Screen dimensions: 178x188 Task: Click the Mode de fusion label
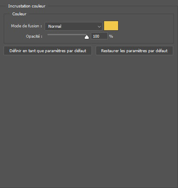click(26, 26)
